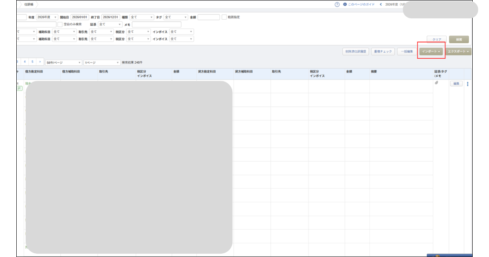Click the paperclip attachment icon in first row
The height and width of the screenshot is (257, 489).
[436, 83]
